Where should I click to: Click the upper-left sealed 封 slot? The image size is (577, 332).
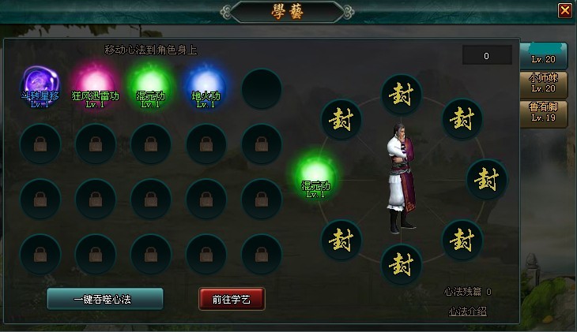pos(341,119)
